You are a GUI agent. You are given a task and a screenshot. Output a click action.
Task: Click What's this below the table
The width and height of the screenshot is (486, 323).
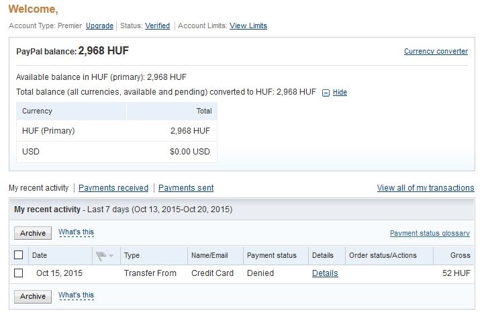76,295
